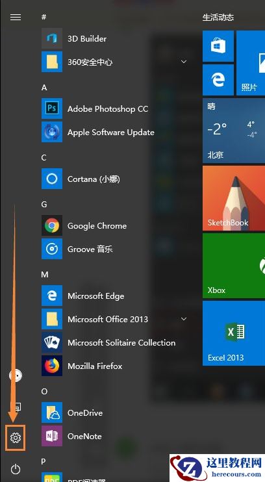
Task: Click the 生活动态 group header
Action: [x=218, y=17]
